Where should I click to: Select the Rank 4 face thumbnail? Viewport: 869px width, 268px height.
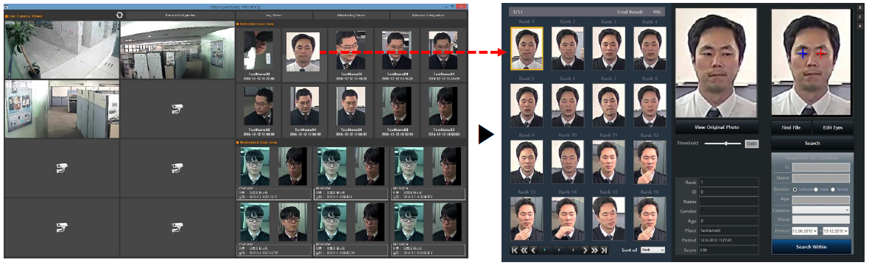click(x=650, y=48)
